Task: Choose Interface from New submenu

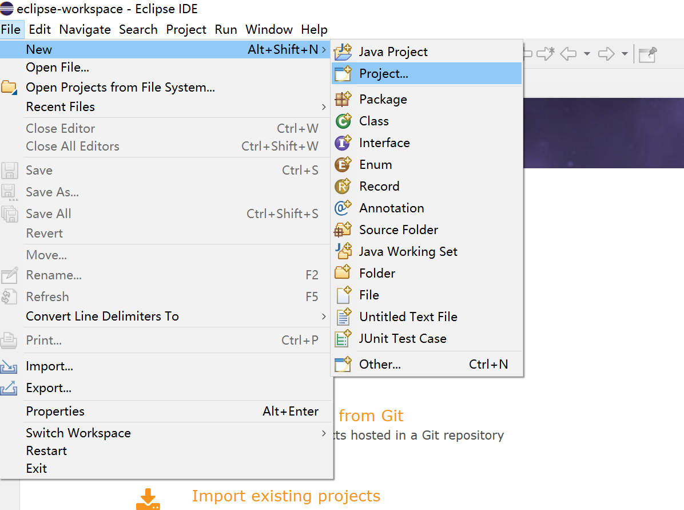Action: pos(427,143)
